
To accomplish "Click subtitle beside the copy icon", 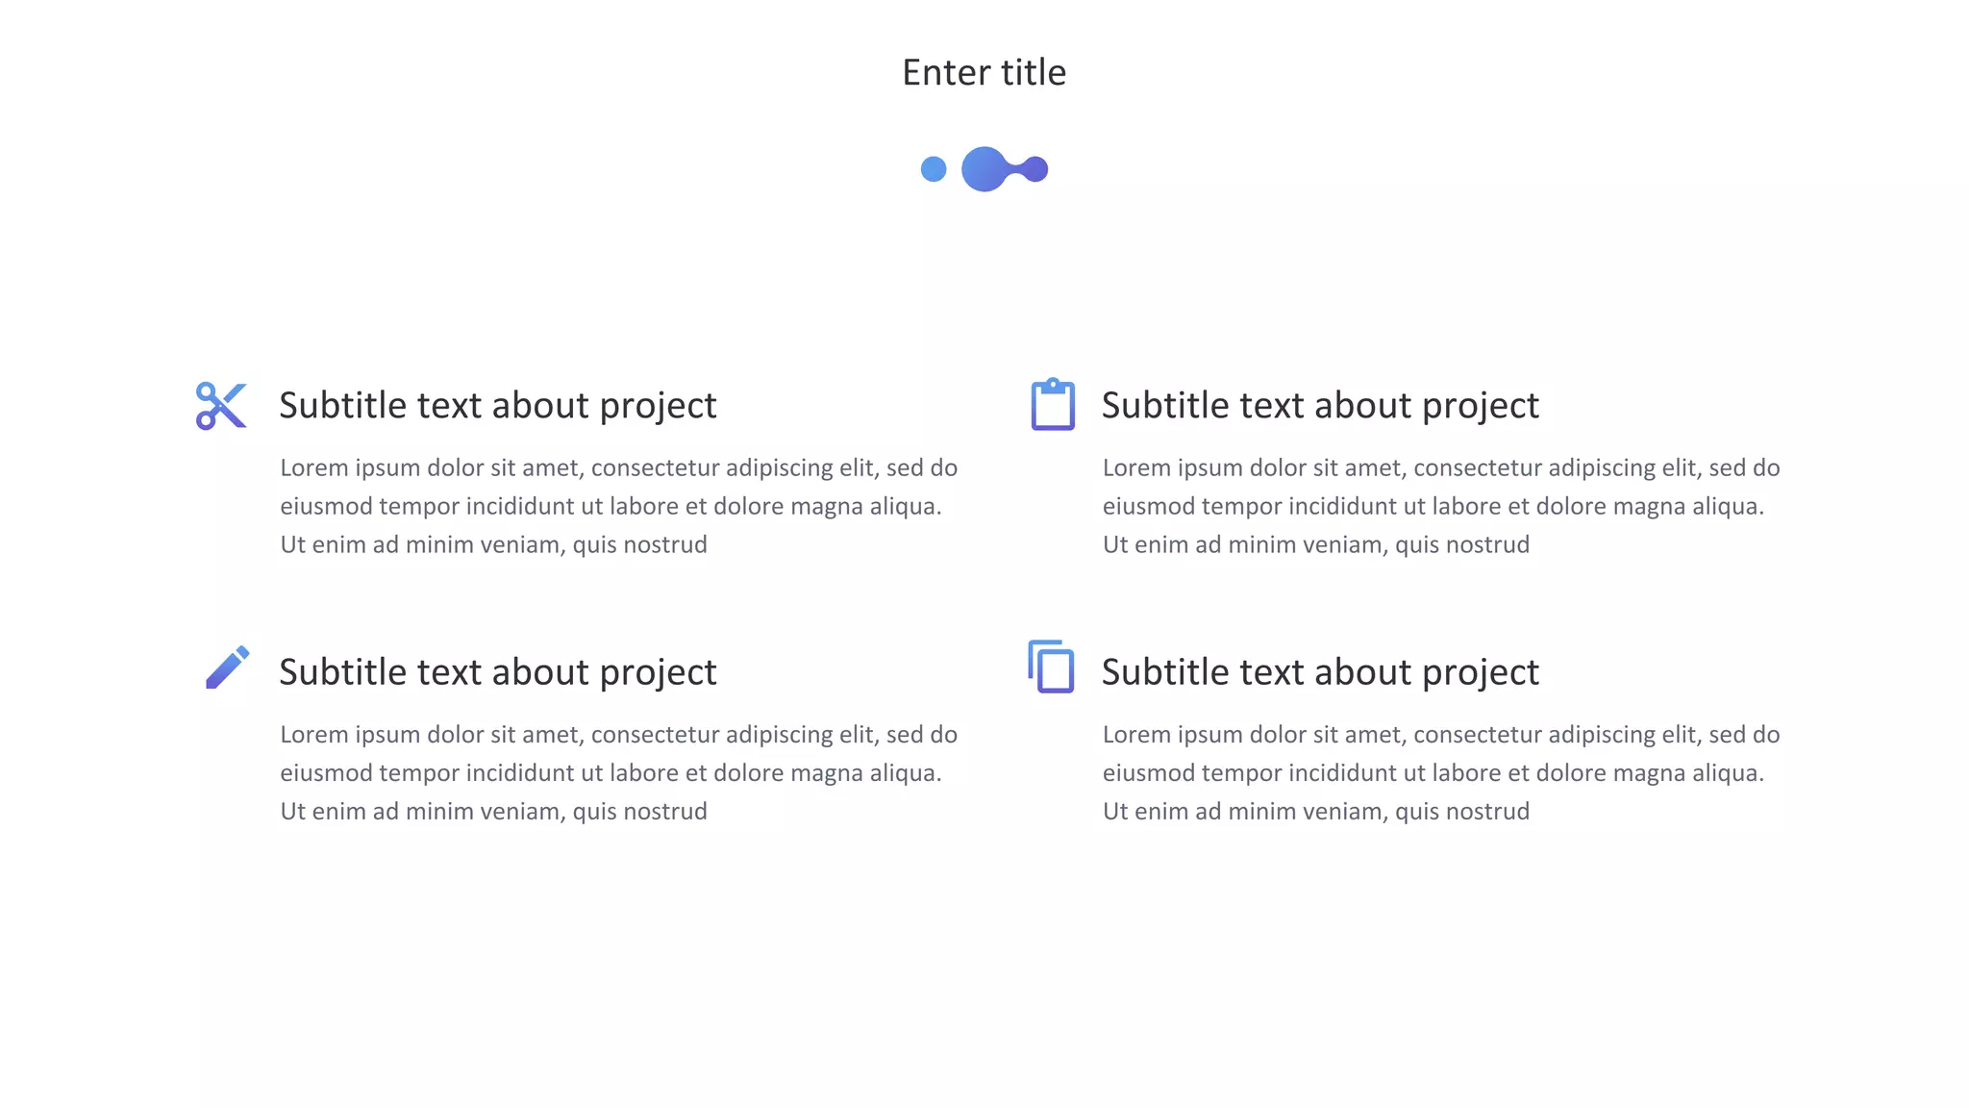I will pos(1320,672).
